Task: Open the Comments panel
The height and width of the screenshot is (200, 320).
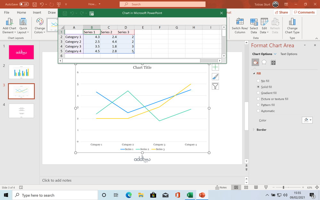Action: [304, 12]
